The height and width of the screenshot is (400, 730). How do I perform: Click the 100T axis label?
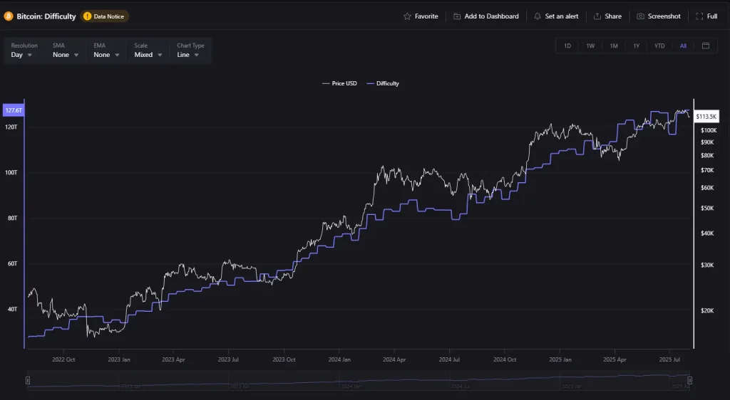pyautogui.click(x=11, y=172)
